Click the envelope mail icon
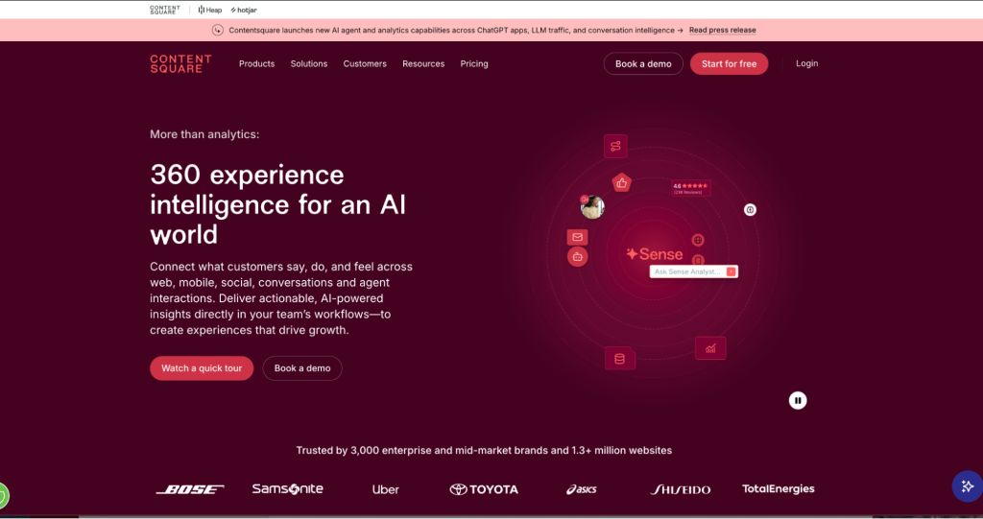This screenshot has width=983, height=519. pos(577,237)
